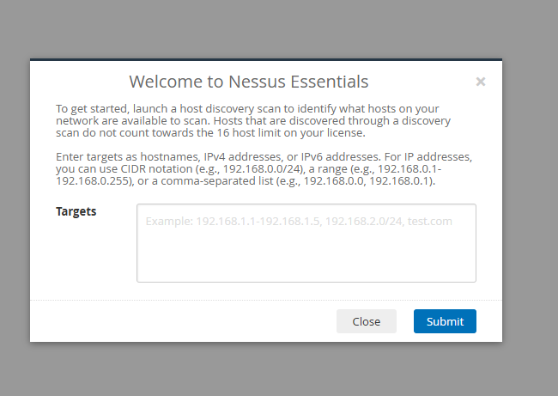Viewport: 558px width, 396px height.
Task: Dismiss the dialog with the X icon
Action: point(481,82)
